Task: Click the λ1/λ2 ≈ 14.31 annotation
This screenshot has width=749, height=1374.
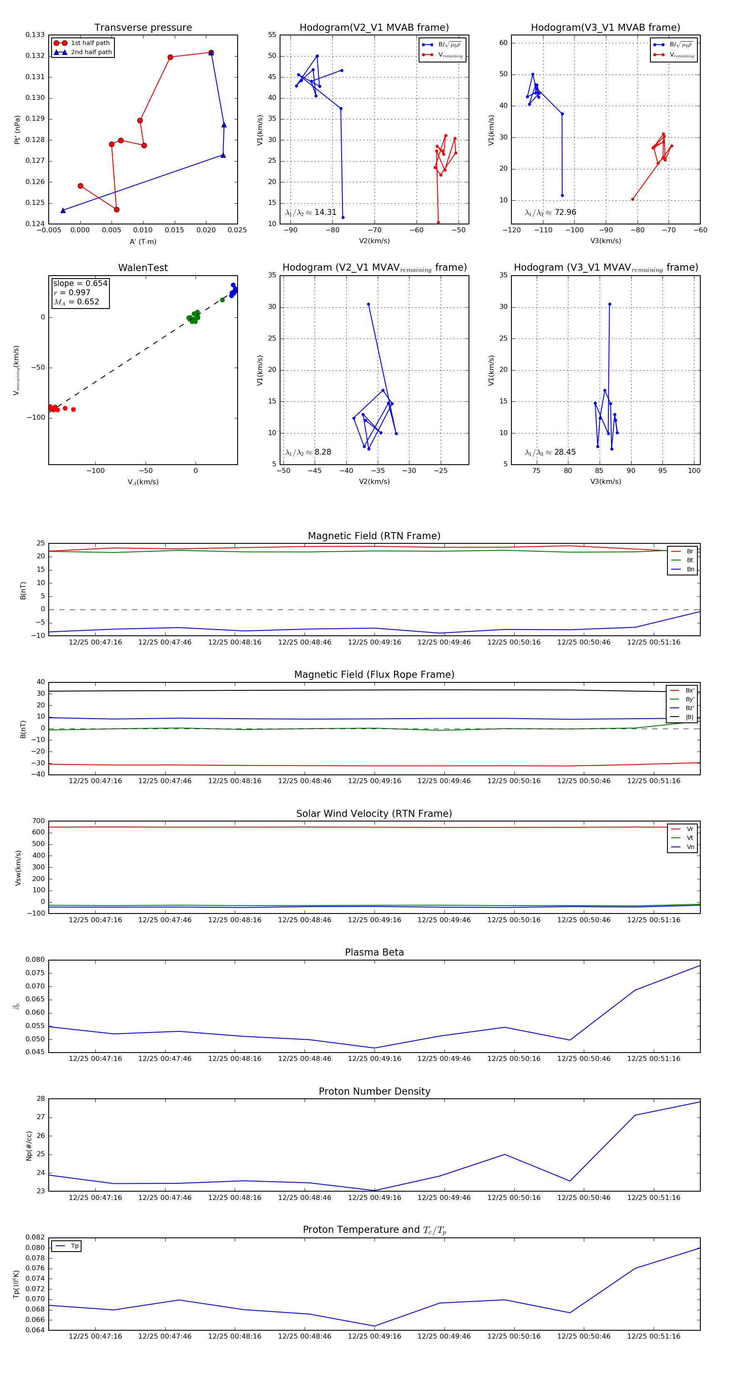Action: coord(311,212)
